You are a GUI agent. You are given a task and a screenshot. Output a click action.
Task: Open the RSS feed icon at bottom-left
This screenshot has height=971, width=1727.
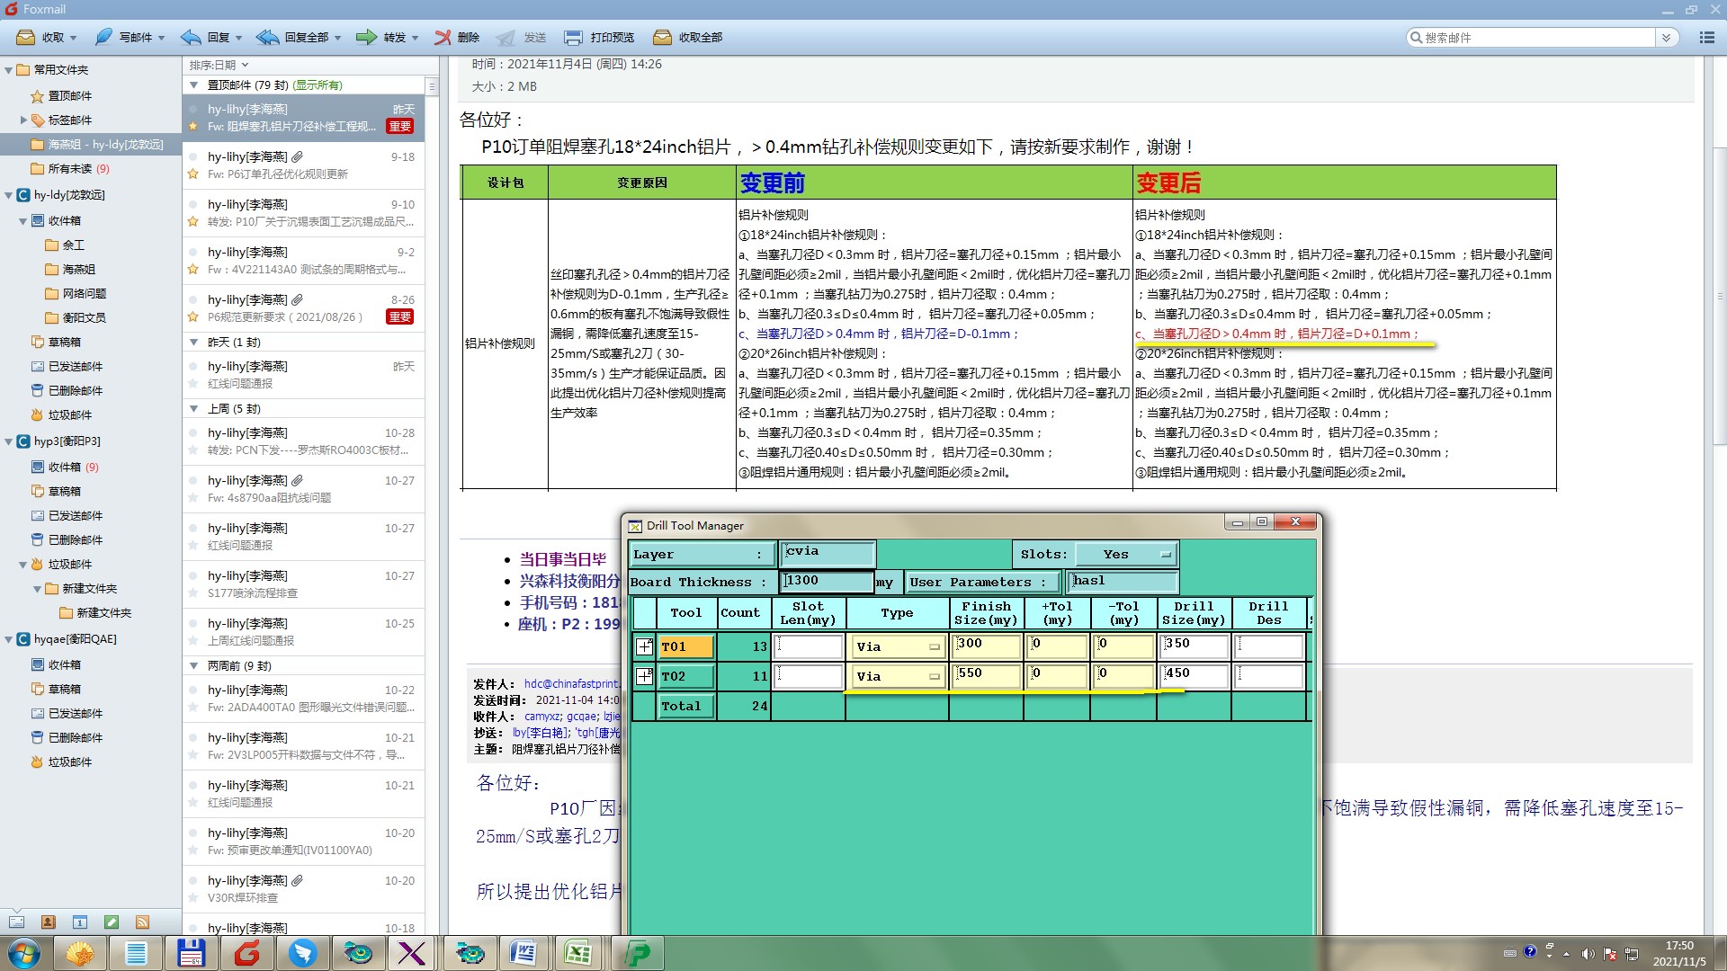142,922
